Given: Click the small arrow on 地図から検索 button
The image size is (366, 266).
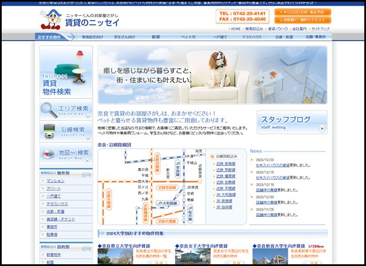Looking at the screenshot, I should (87, 160).
